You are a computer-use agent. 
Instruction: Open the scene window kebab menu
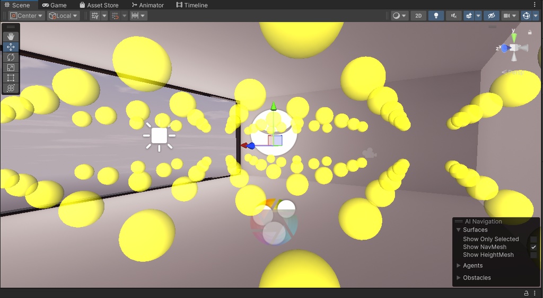tap(535, 5)
